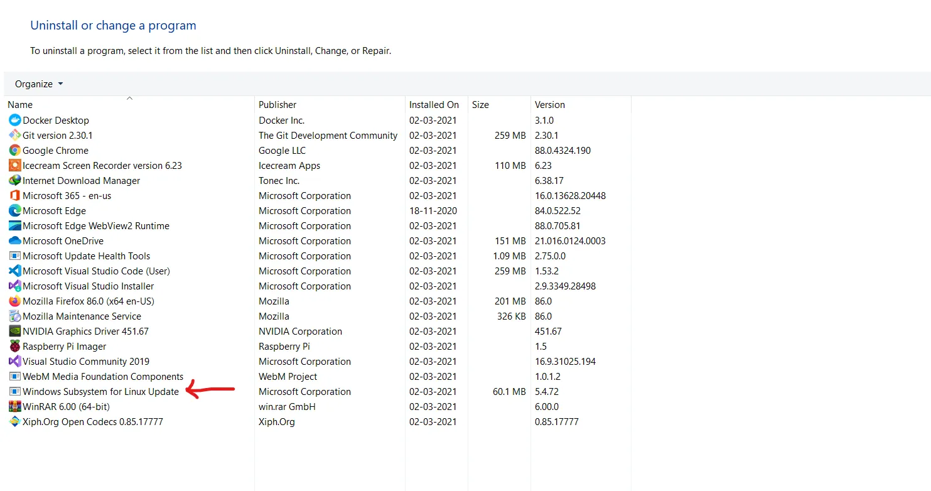
Task: Select Xiph.Org Open Codecs 0.85.17777 name
Action: pyautogui.click(x=93, y=421)
